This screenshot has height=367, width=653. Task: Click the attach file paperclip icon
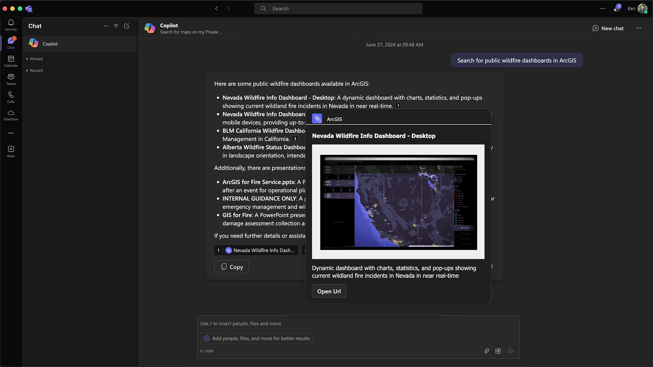pyautogui.click(x=487, y=351)
